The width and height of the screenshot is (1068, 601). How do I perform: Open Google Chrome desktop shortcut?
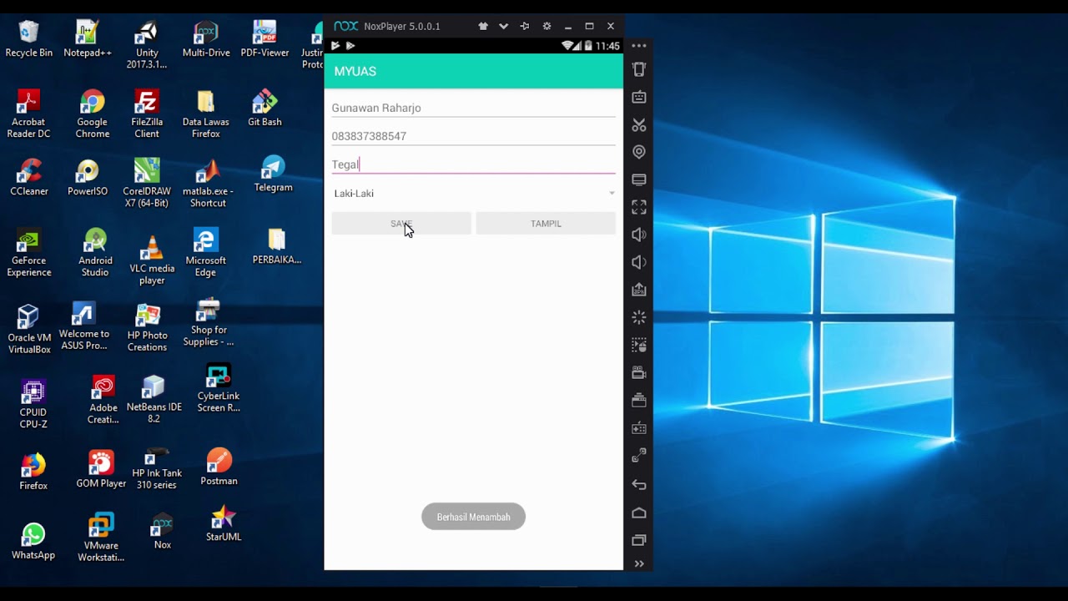pos(93,114)
